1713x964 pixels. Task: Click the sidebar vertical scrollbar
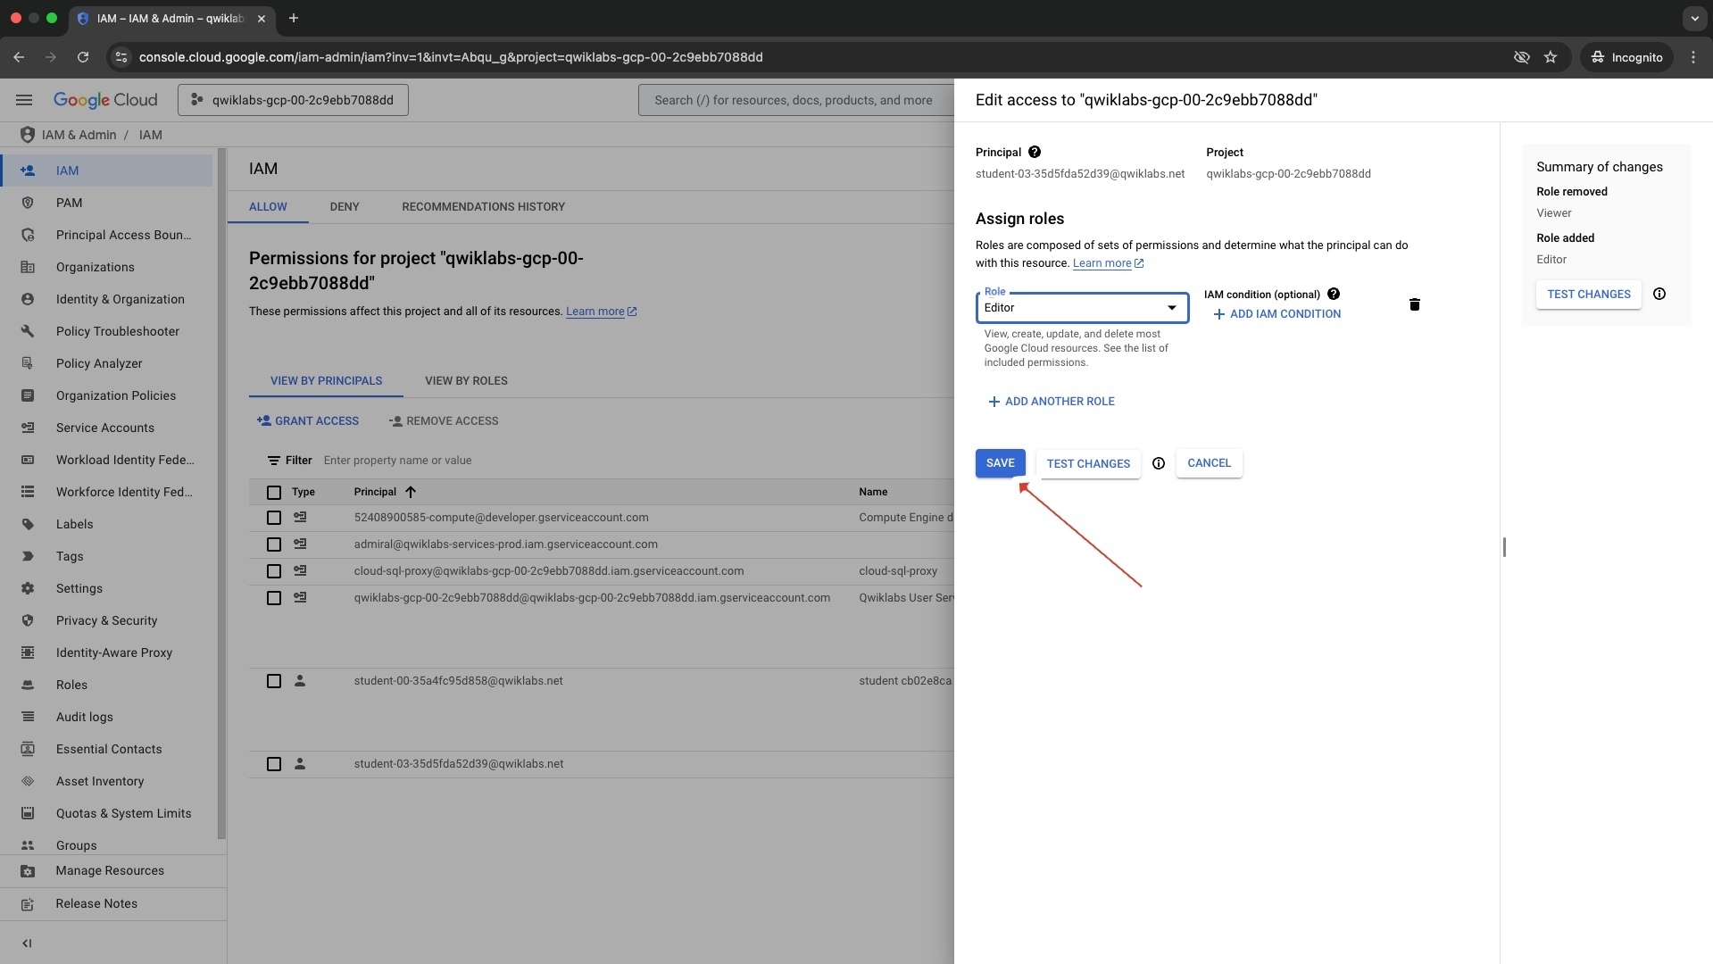click(x=221, y=494)
